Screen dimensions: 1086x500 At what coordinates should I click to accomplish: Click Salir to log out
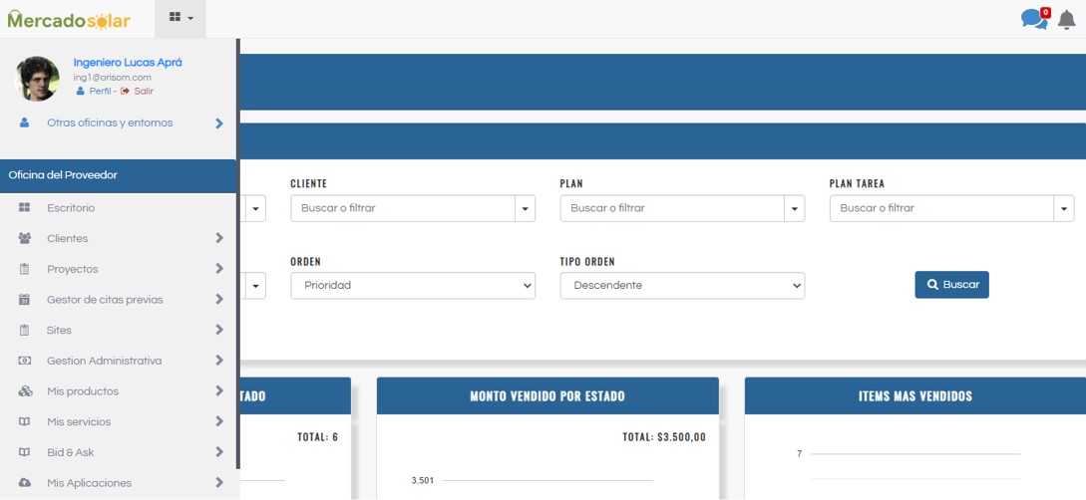(143, 92)
